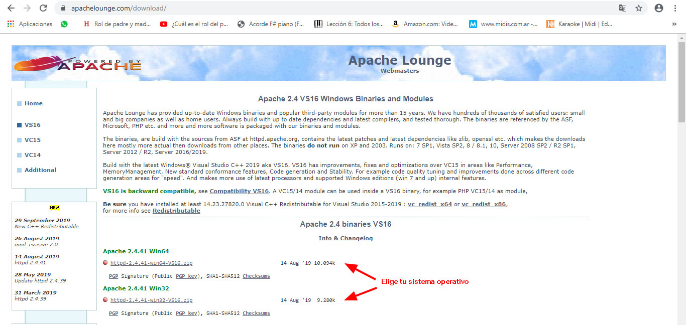Click the padlock icon in address bar
The width and height of the screenshot is (686, 325).
coord(63,9)
